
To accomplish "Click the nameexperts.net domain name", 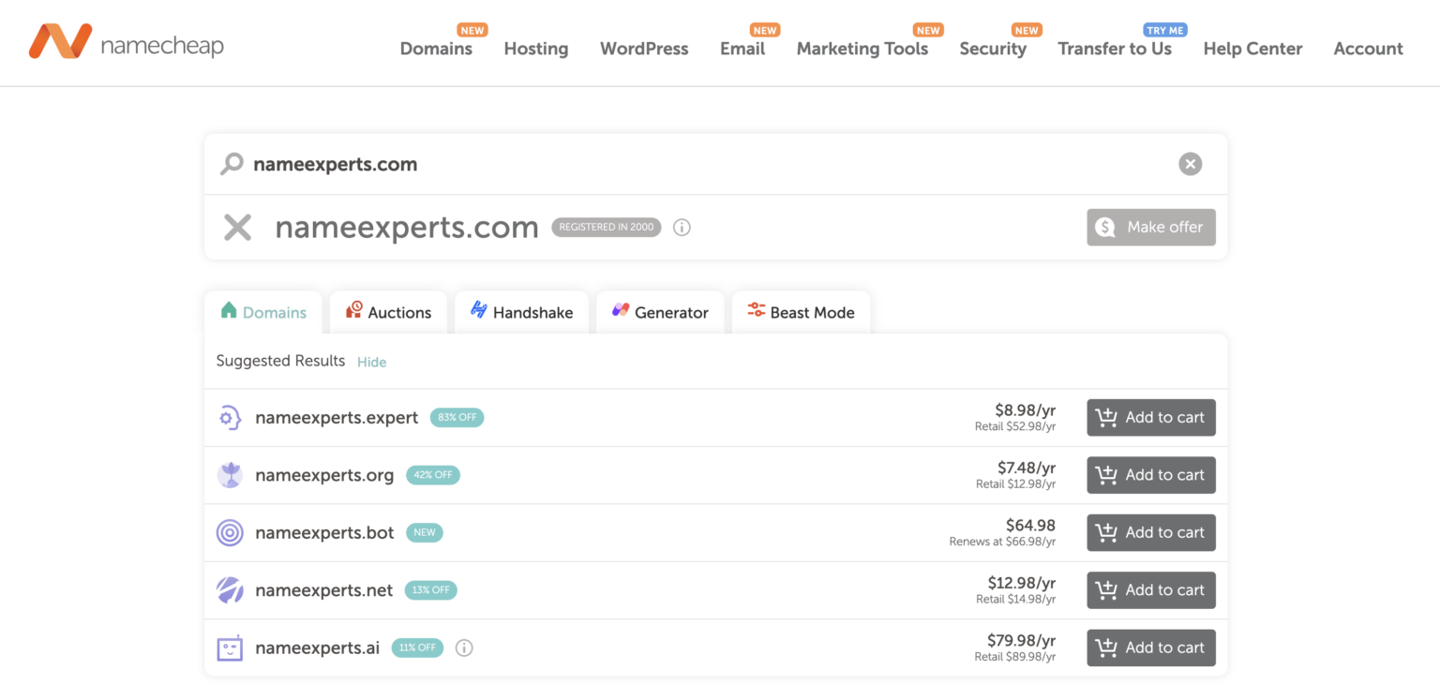I will point(323,590).
